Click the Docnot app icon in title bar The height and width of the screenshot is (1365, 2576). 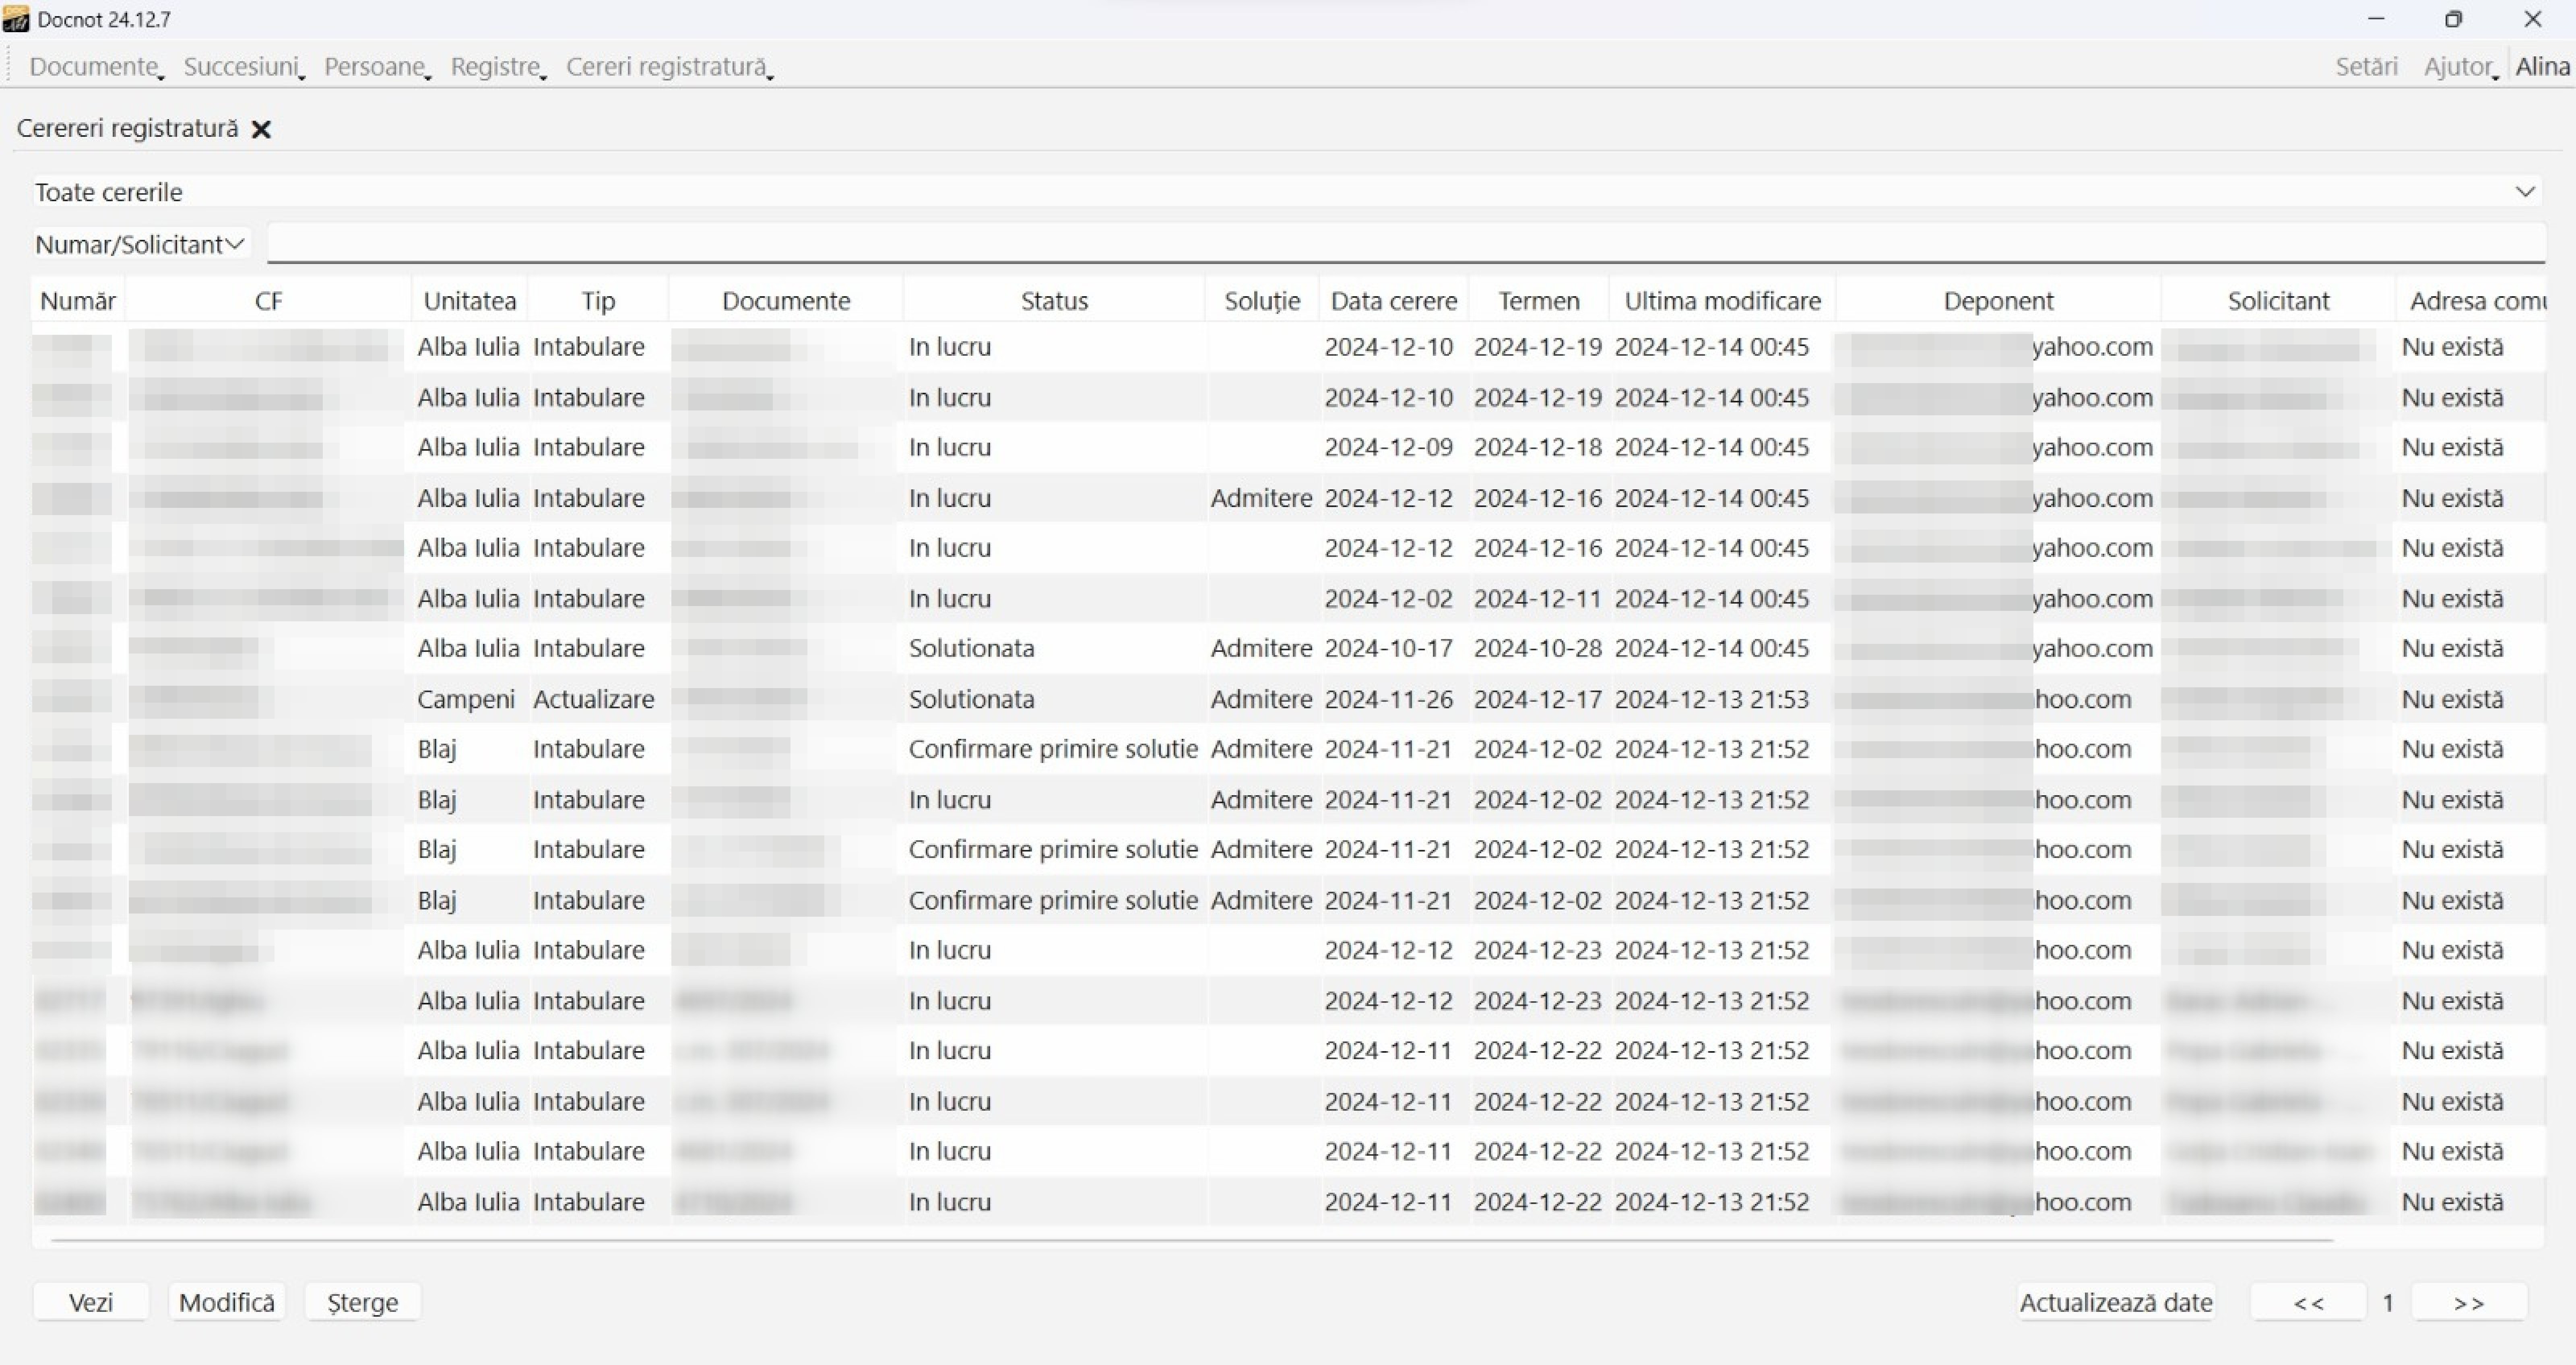click(16, 19)
